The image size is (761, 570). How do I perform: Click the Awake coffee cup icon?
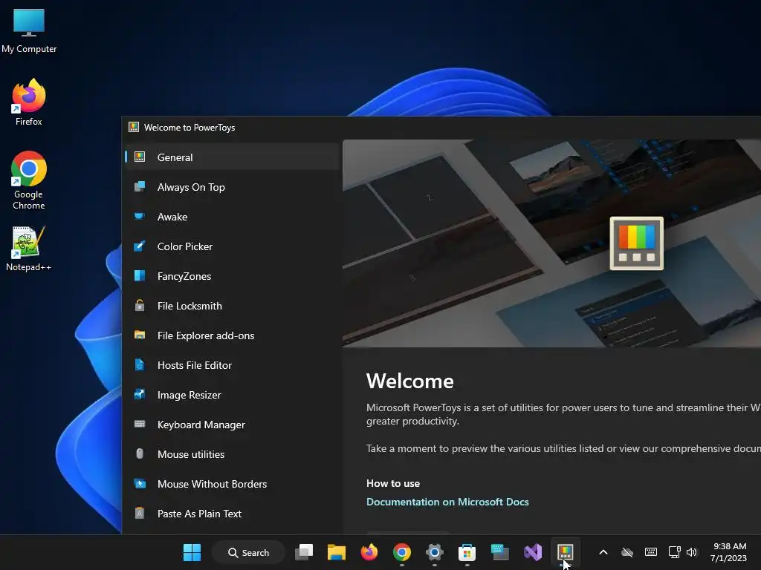pyautogui.click(x=140, y=216)
